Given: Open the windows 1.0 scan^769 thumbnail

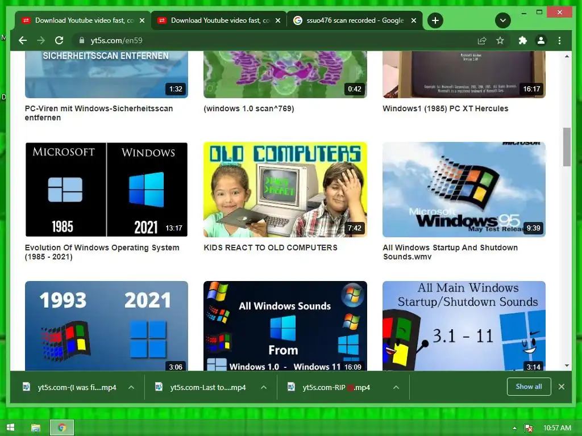Looking at the screenshot, I should click(x=285, y=74).
